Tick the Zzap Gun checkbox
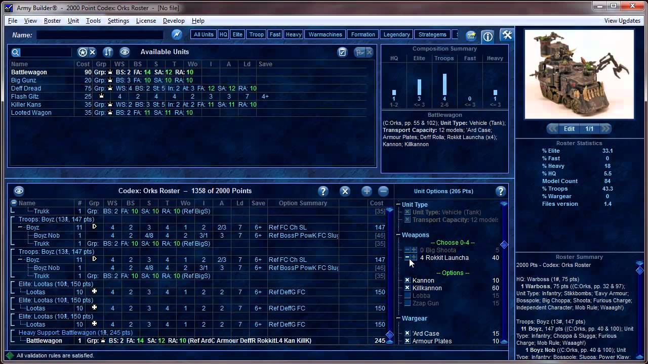Image resolution: width=648 pixels, height=364 pixels. tap(408, 303)
